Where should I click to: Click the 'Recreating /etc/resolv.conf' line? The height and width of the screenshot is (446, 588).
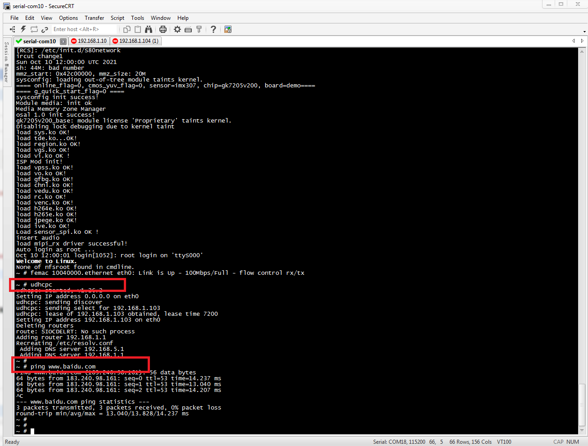click(65, 343)
